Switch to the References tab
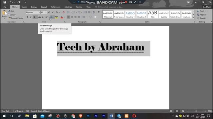 [x=56, y=7]
